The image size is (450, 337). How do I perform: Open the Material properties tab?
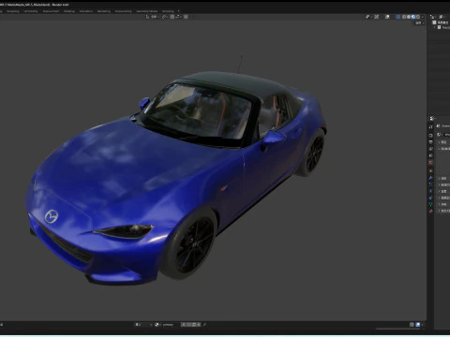pyautogui.click(x=430, y=211)
